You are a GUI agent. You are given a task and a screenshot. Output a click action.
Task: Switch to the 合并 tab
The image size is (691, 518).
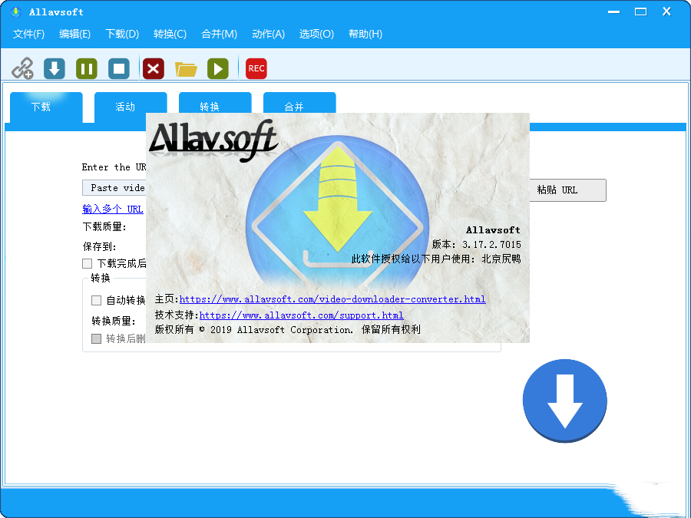point(299,103)
